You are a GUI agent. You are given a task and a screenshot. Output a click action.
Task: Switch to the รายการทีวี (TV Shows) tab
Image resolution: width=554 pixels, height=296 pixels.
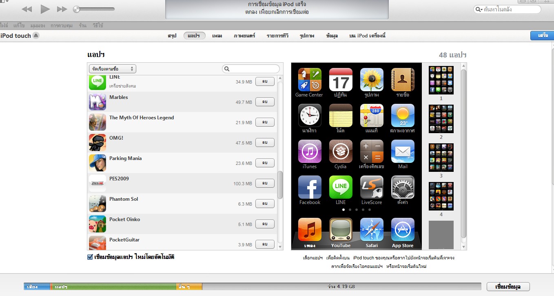pos(277,36)
